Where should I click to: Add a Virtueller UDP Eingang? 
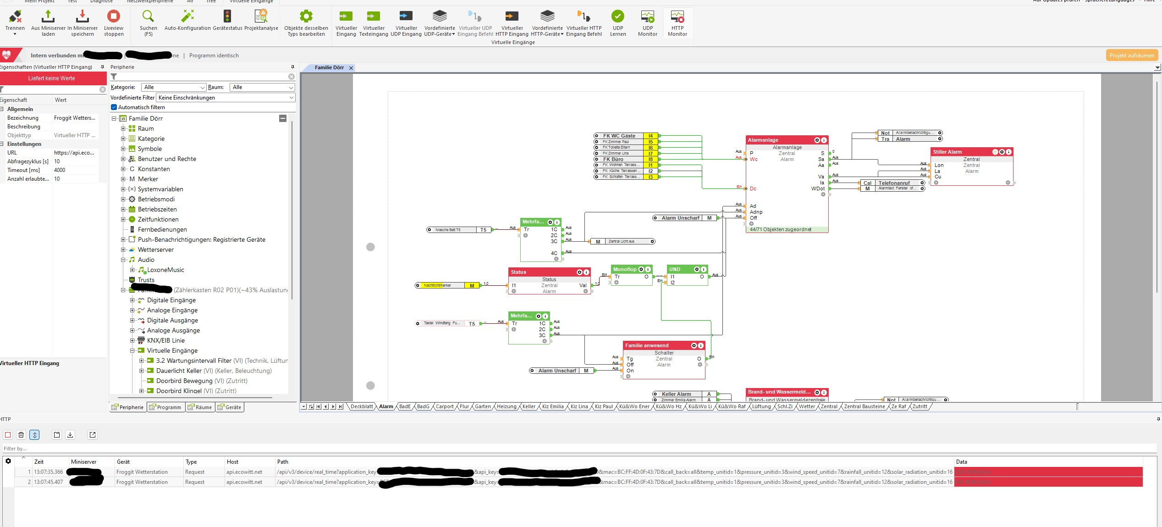tap(406, 22)
